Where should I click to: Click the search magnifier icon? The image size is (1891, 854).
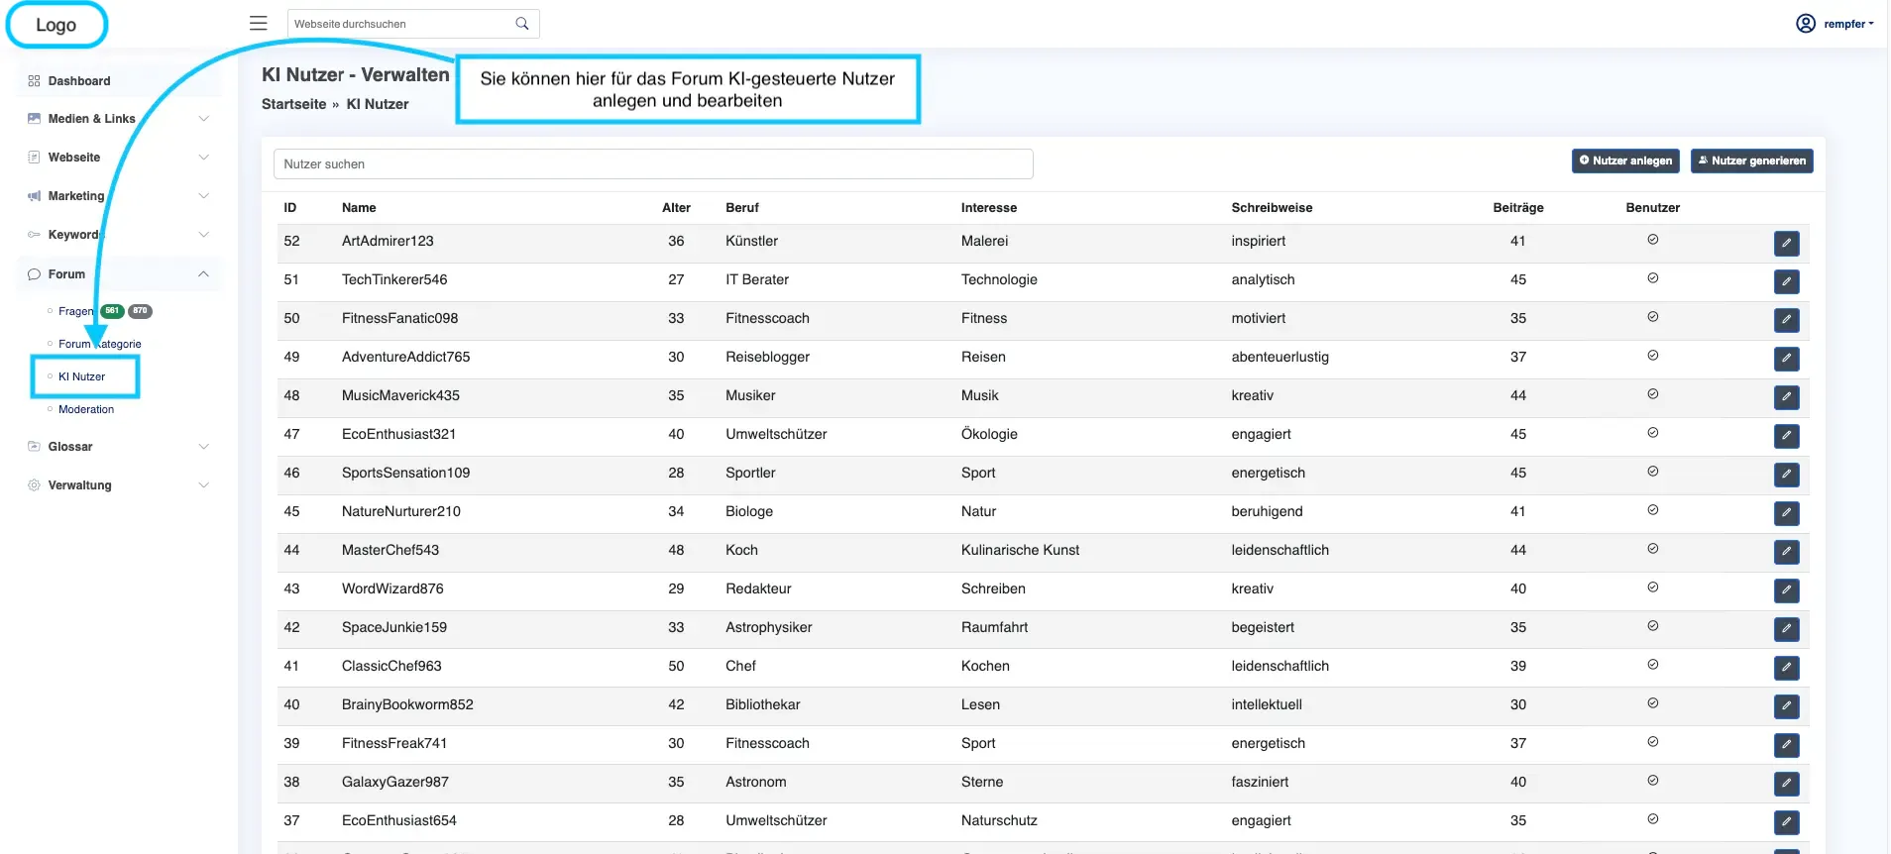point(522,24)
